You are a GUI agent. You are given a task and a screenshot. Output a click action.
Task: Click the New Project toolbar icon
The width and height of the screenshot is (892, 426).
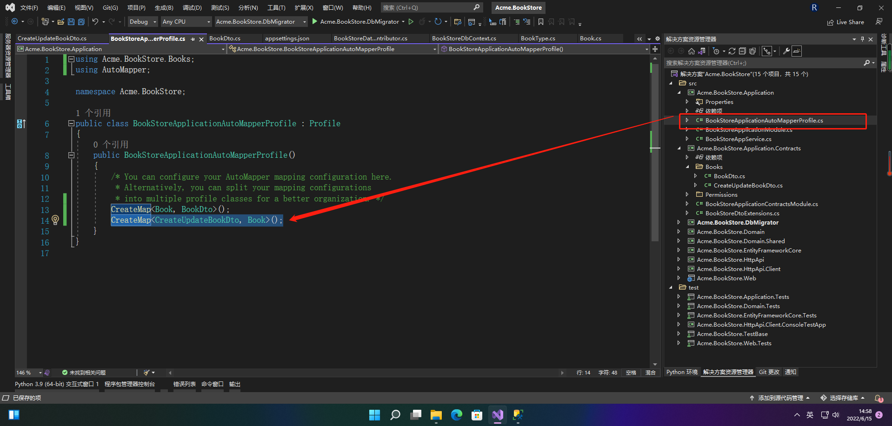pyautogui.click(x=45, y=21)
